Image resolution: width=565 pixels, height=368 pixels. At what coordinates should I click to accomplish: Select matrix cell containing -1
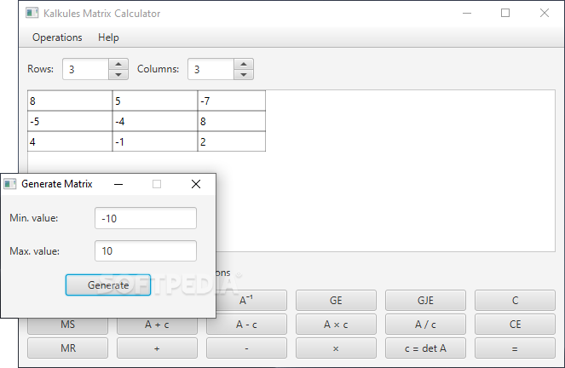tap(155, 141)
